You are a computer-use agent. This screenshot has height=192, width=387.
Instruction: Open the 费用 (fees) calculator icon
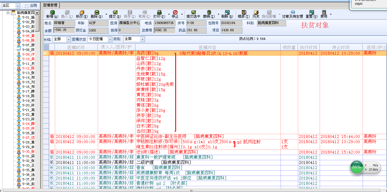click(324, 12)
